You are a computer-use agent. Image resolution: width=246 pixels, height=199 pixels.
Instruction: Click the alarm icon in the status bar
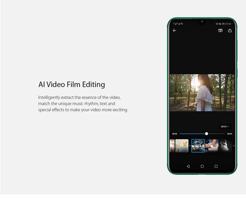tap(217, 24)
